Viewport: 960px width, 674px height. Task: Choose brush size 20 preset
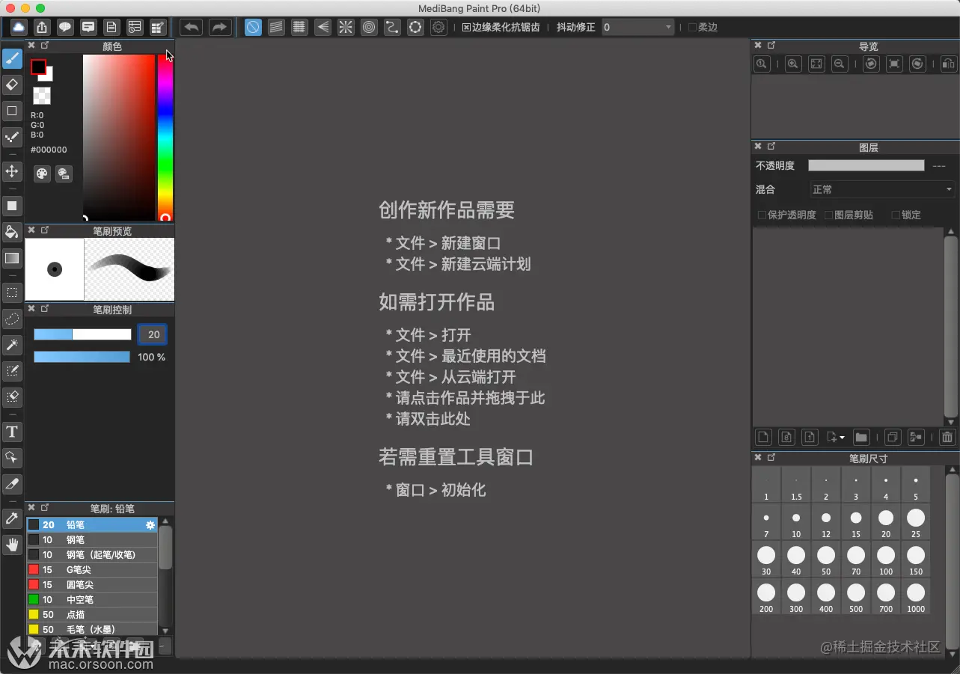886,521
